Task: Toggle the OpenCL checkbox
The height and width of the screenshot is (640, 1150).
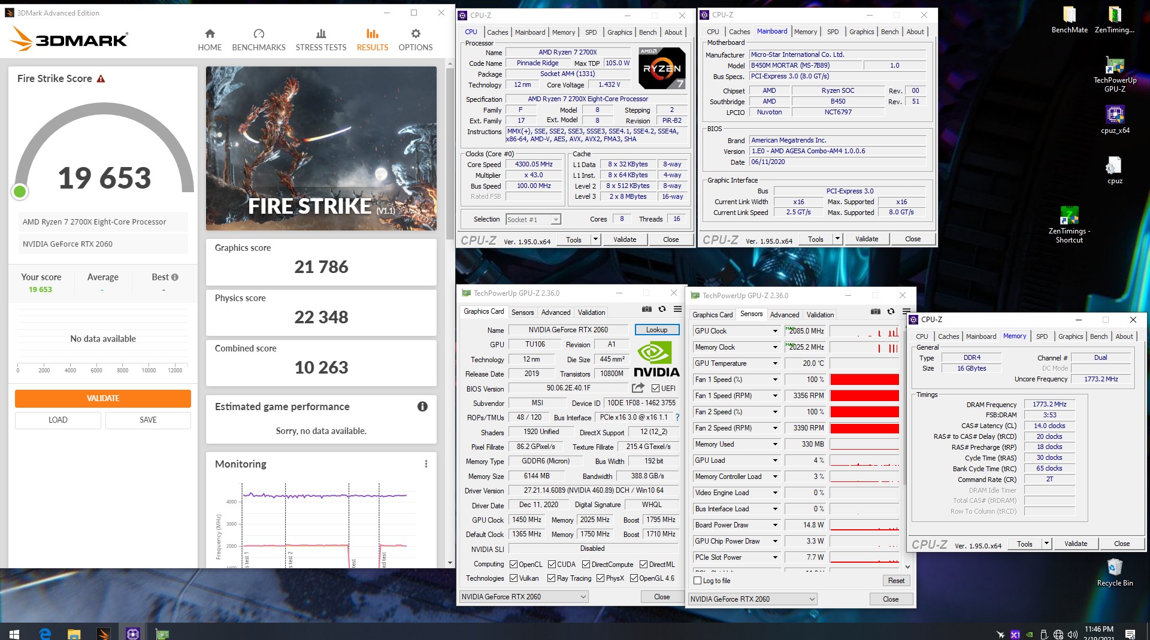Action: pyautogui.click(x=513, y=565)
